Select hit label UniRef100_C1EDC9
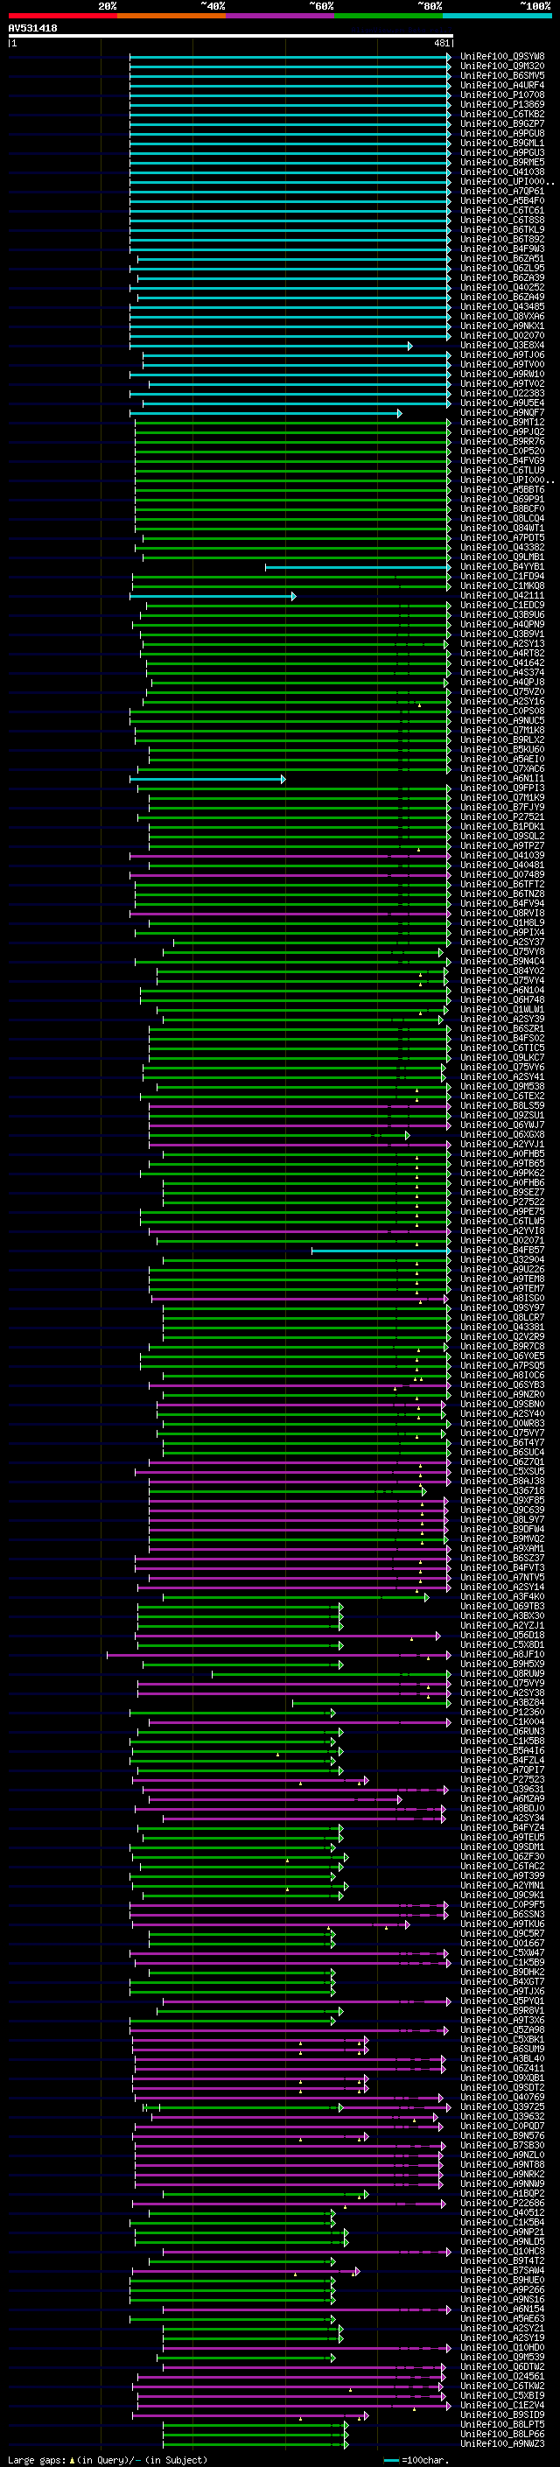 pos(502,606)
